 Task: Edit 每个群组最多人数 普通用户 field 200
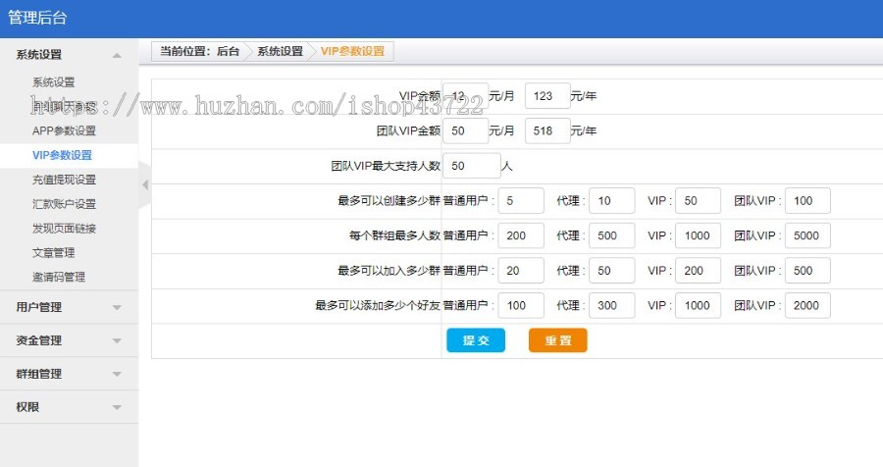521,235
